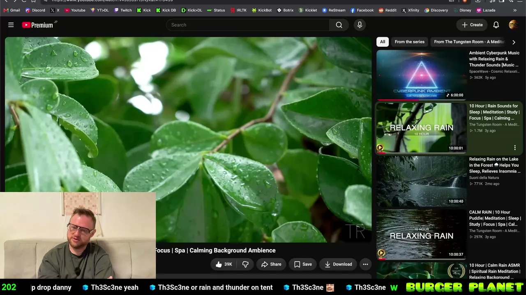Open the Youtube bookmark icon
The image size is (526, 295).
click(67, 10)
